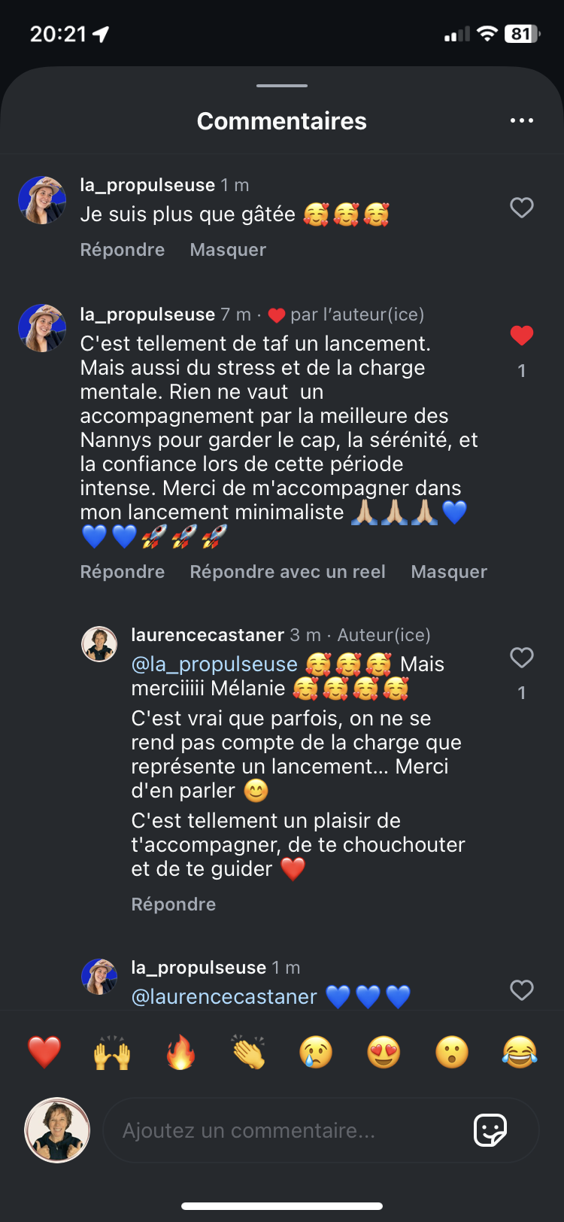Open the three-dots options menu
Image resolution: width=564 pixels, height=1222 pixels.
(521, 120)
